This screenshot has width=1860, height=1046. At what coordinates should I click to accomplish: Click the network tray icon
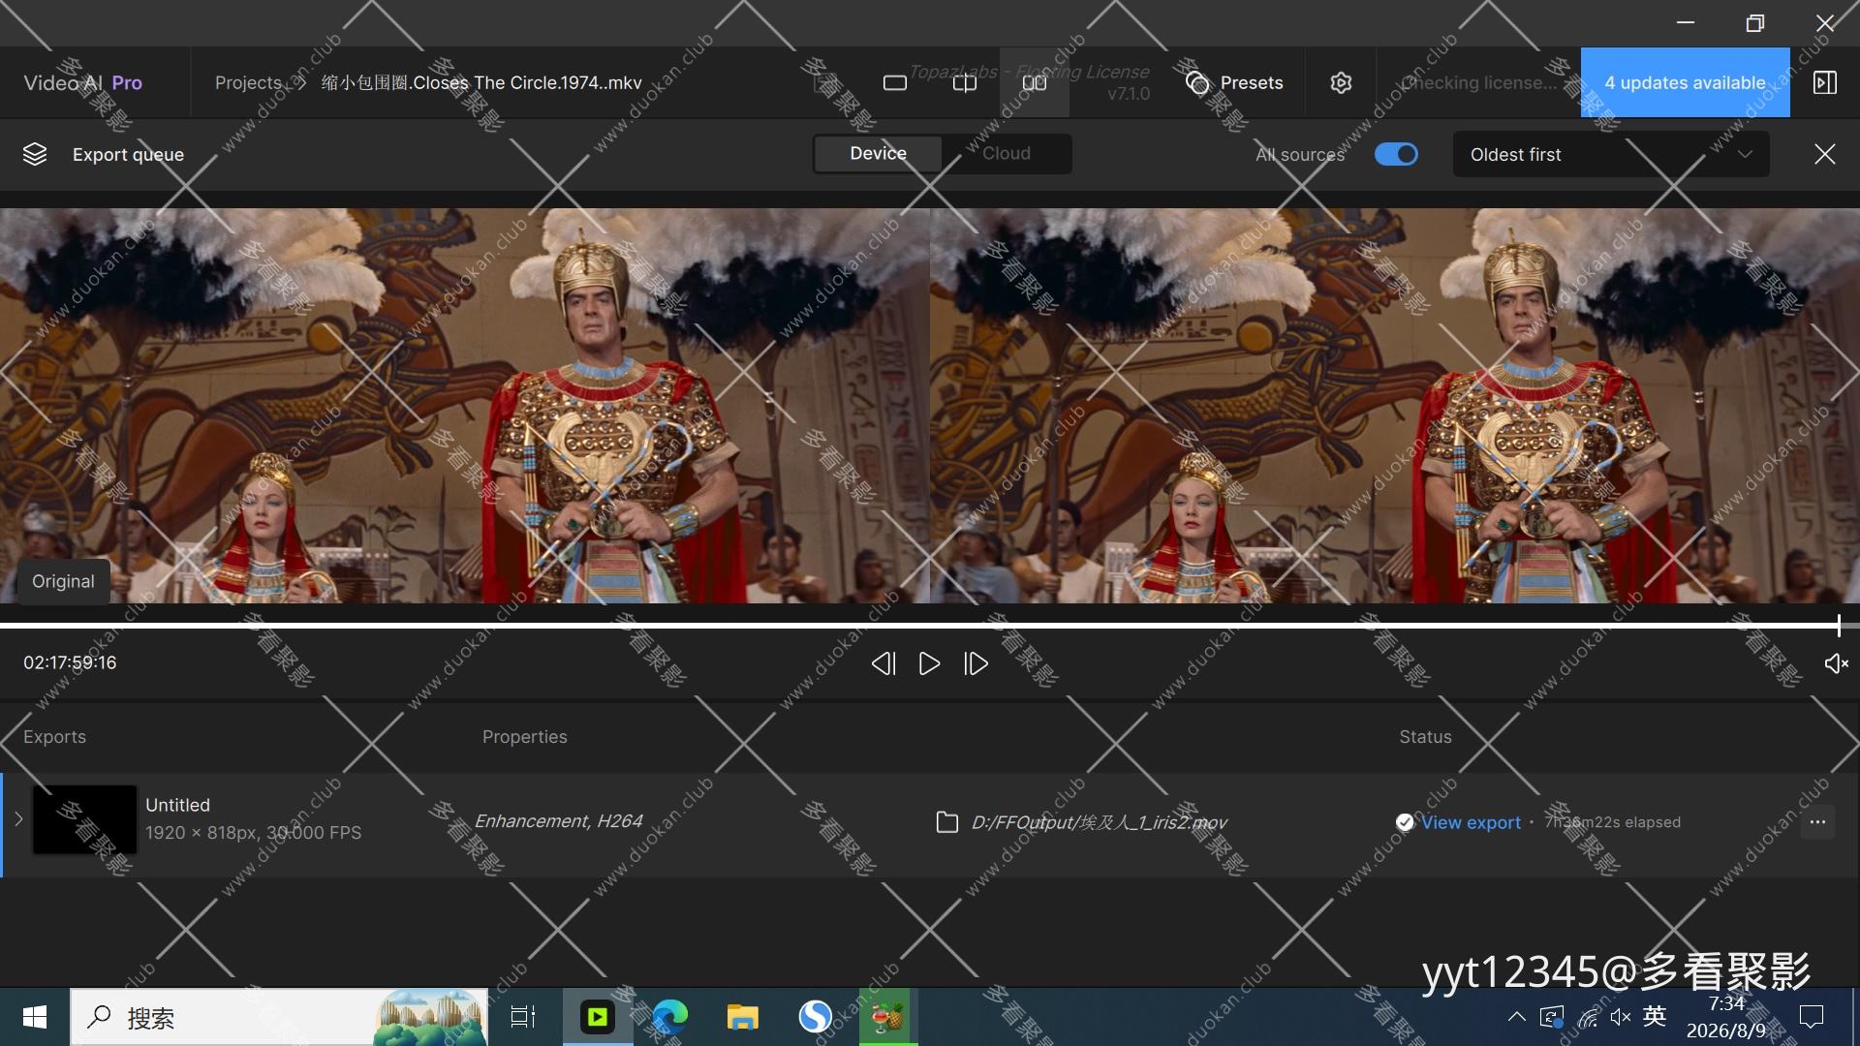[1588, 1017]
